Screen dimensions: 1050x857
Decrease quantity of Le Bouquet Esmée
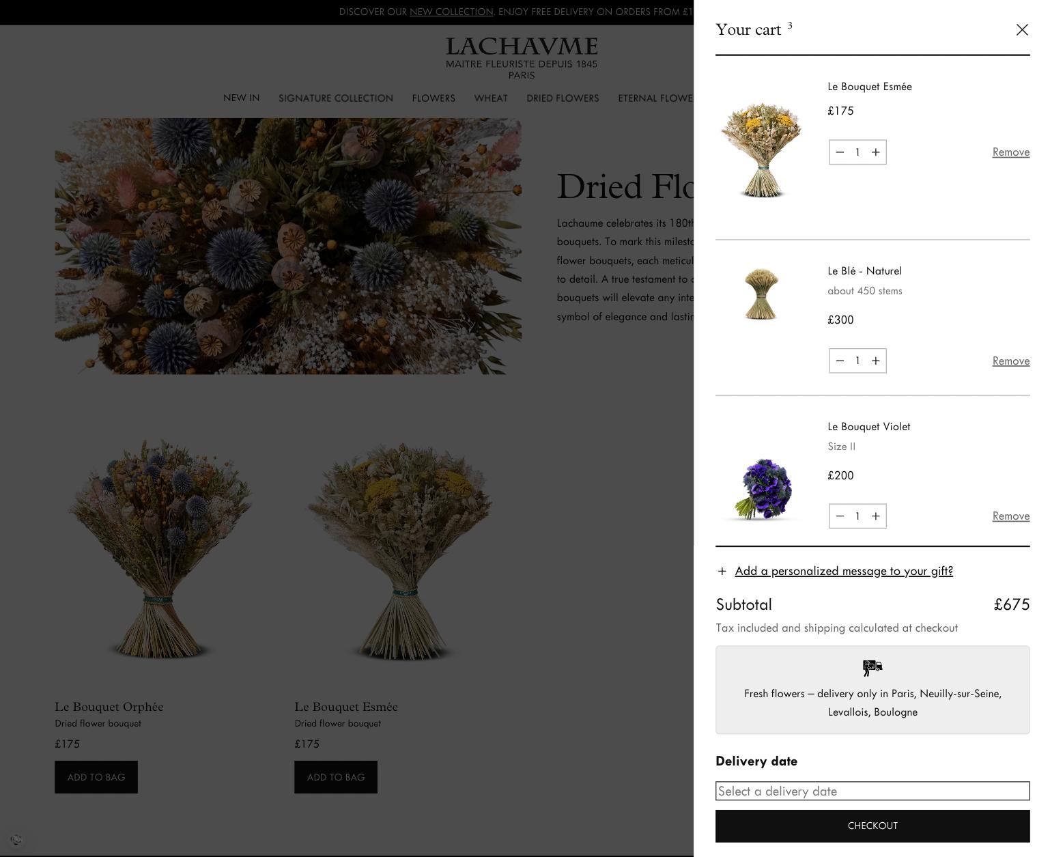point(840,152)
